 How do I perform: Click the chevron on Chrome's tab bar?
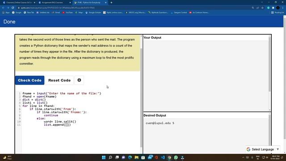[262, 2]
